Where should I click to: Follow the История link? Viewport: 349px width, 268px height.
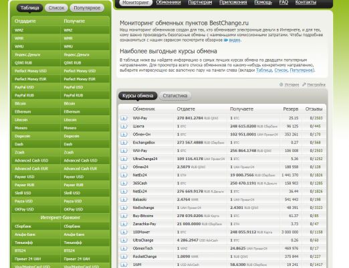click(x=292, y=84)
